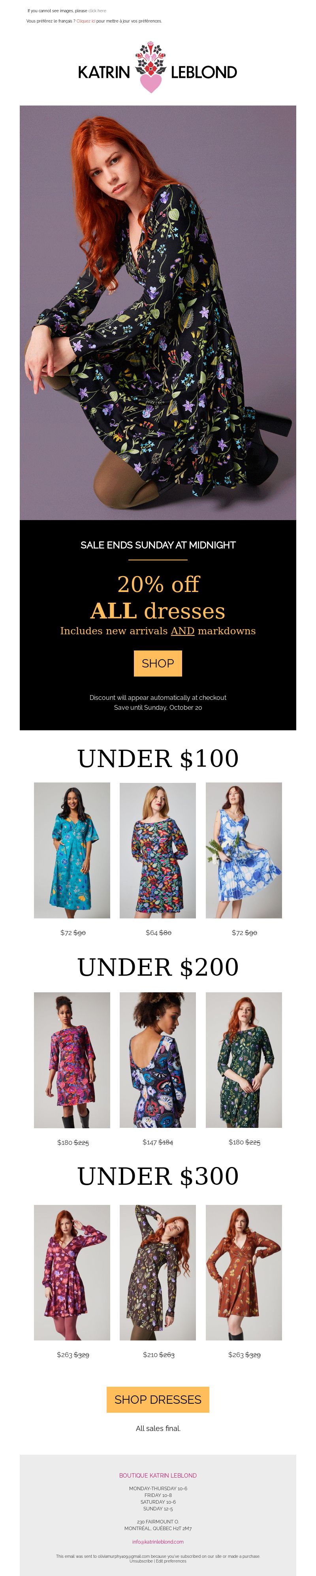Image resolution: width=316 pixels, height=1576 pixels.
Task: Click the SHOP DRESSES button
Action: point(158,1400)
